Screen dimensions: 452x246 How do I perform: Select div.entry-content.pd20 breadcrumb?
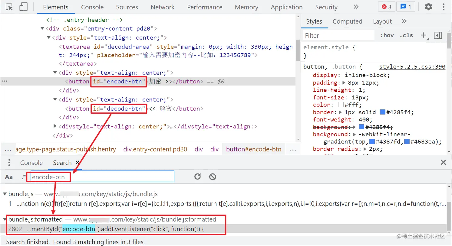(x=155, y=149)
